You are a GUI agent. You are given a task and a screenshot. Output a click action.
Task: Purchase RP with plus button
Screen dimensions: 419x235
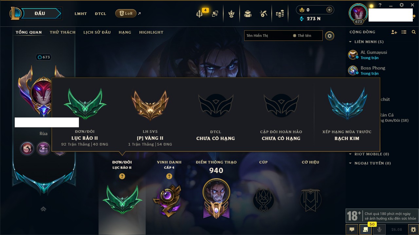click(x=329, y=10)
